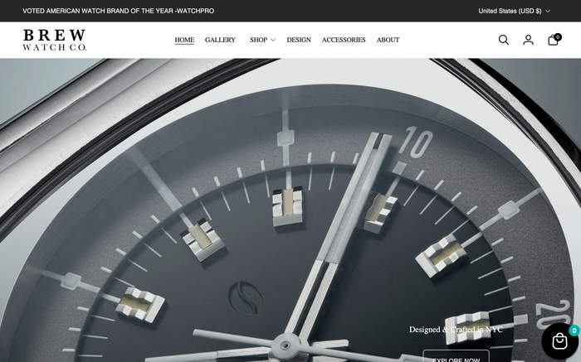Screen dimensions: 581x362
Task: Click the Brew Watch Co. logo
Action: pos(55,40)
